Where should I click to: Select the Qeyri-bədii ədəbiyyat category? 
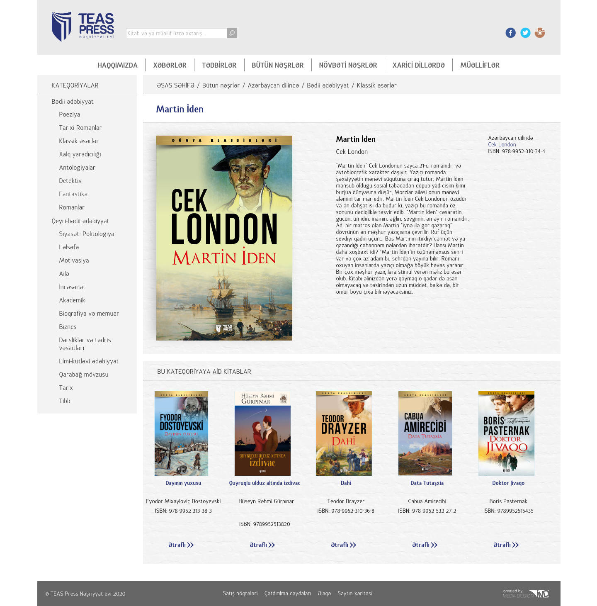[80, 221]
